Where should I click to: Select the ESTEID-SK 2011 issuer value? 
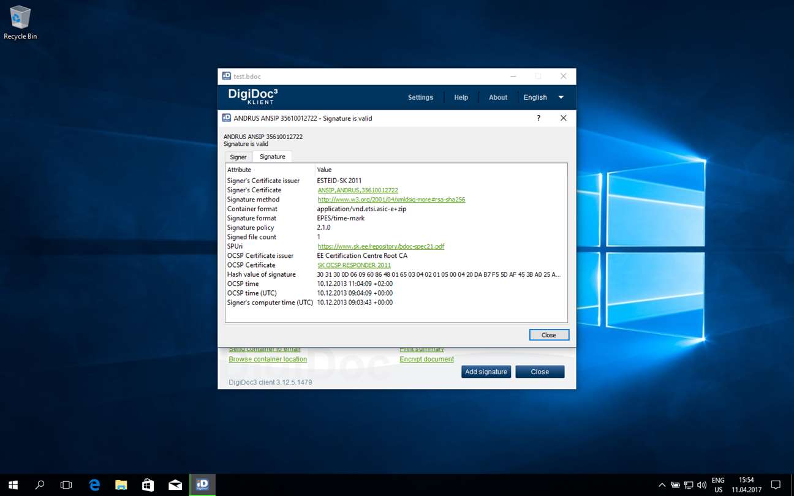[x=339, y=181]
